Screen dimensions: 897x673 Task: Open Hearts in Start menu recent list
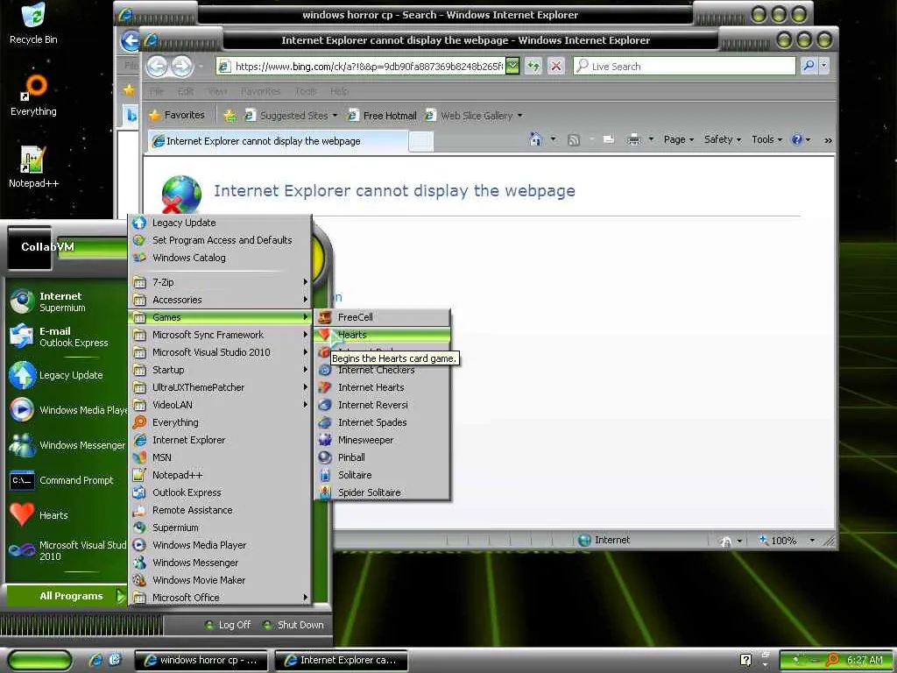click(x=67, y=515)
